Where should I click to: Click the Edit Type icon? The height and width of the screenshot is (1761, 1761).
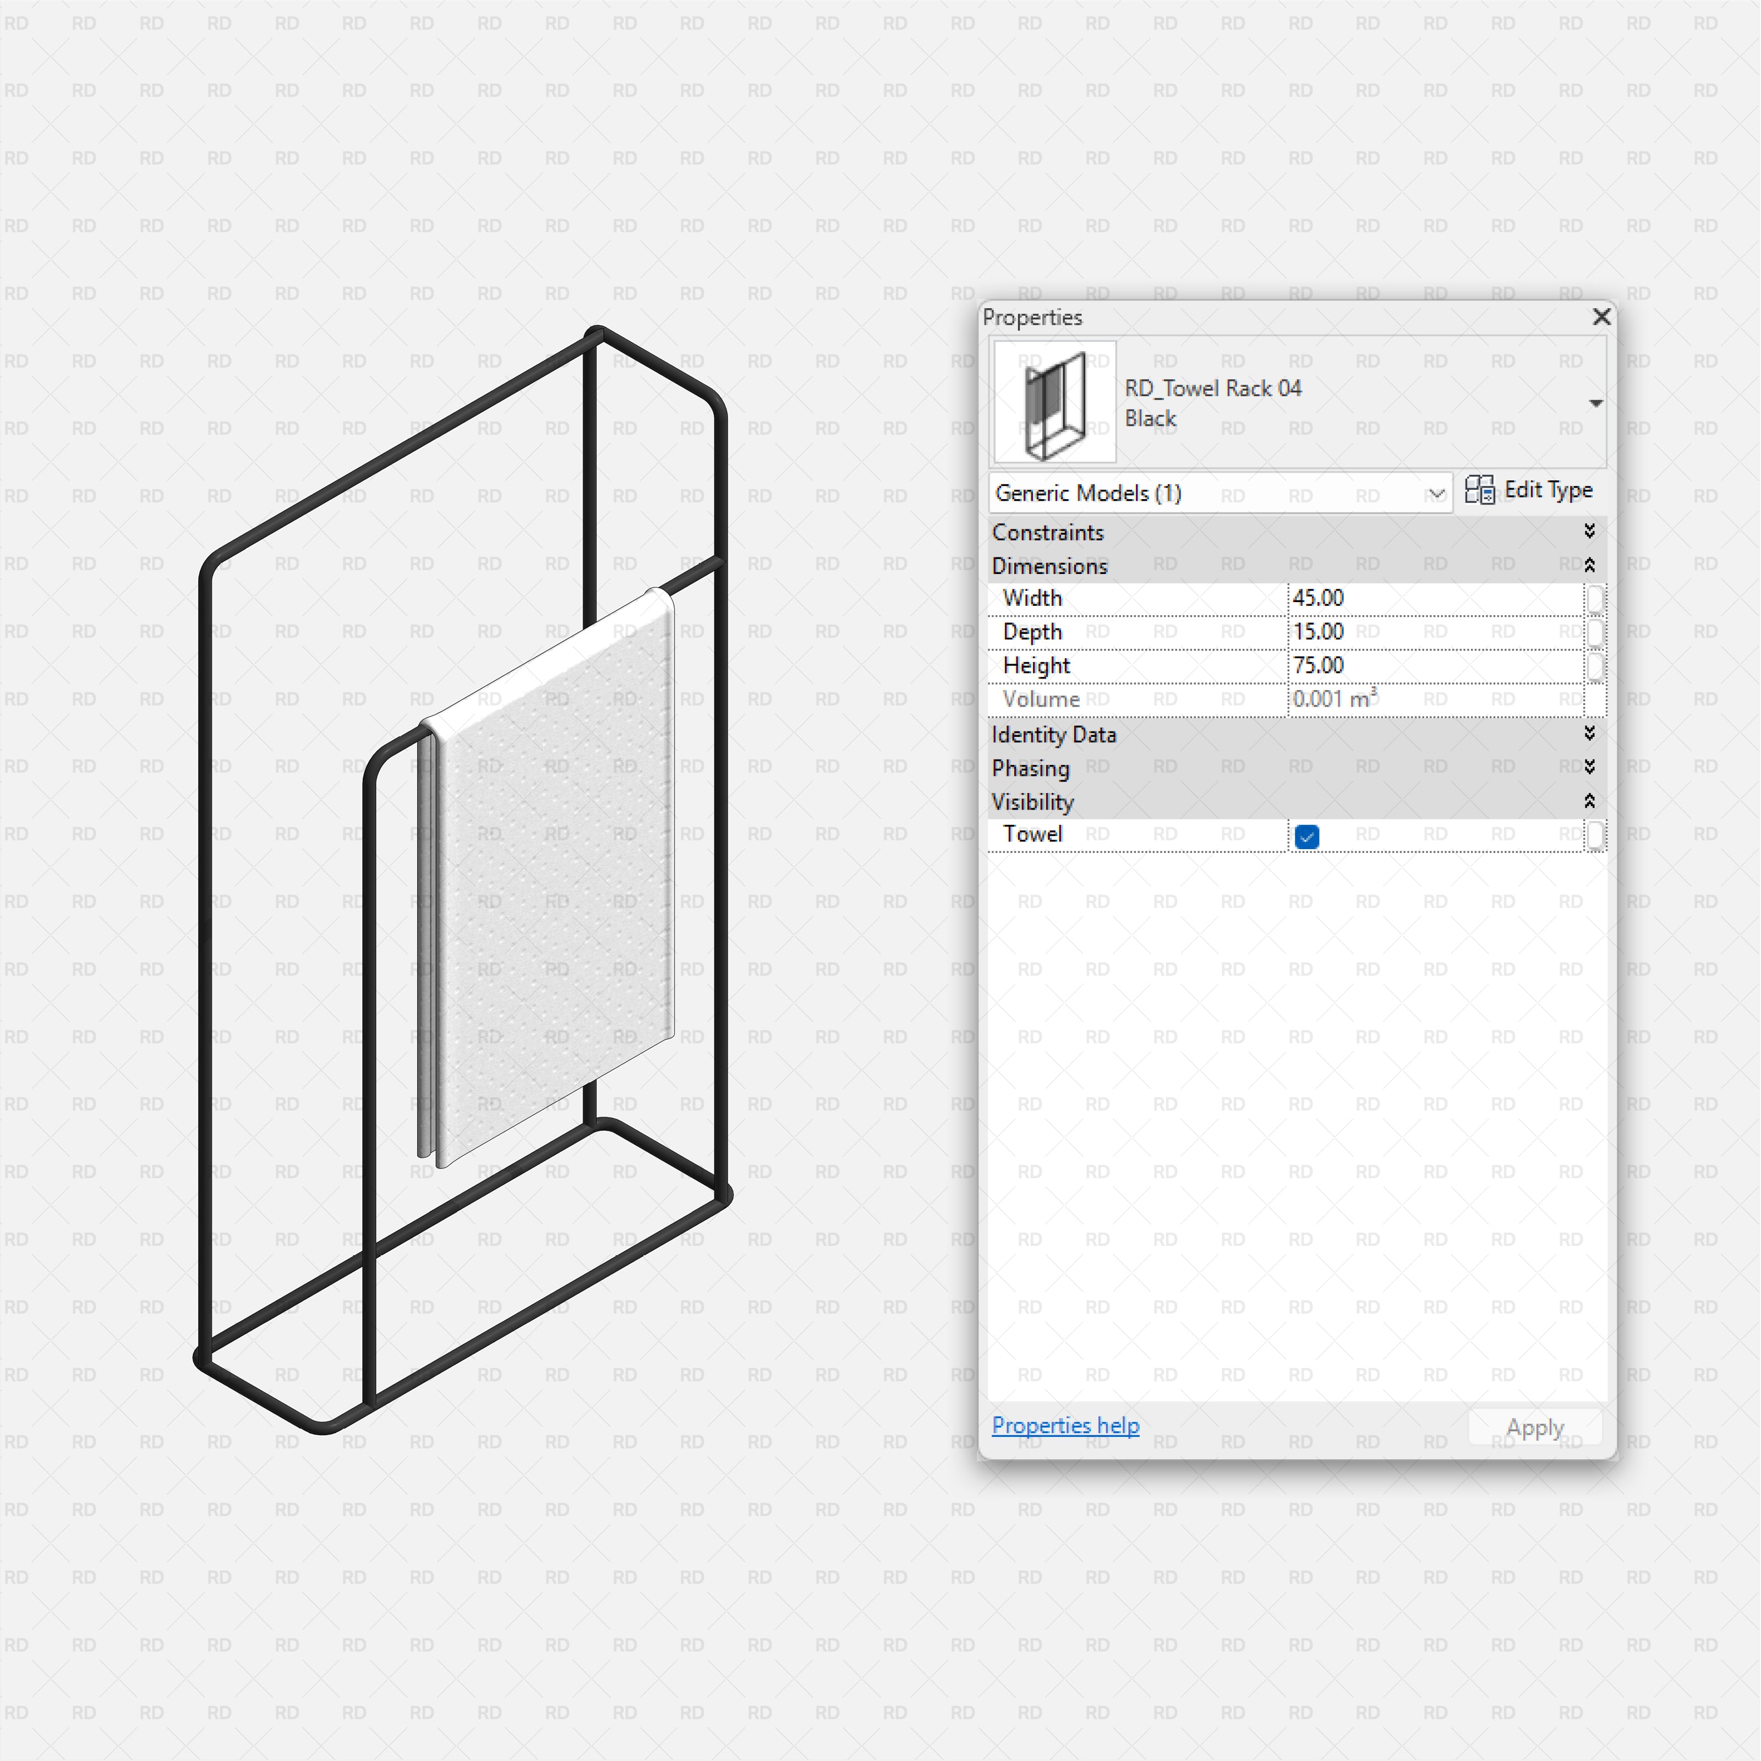(1479, 490)
